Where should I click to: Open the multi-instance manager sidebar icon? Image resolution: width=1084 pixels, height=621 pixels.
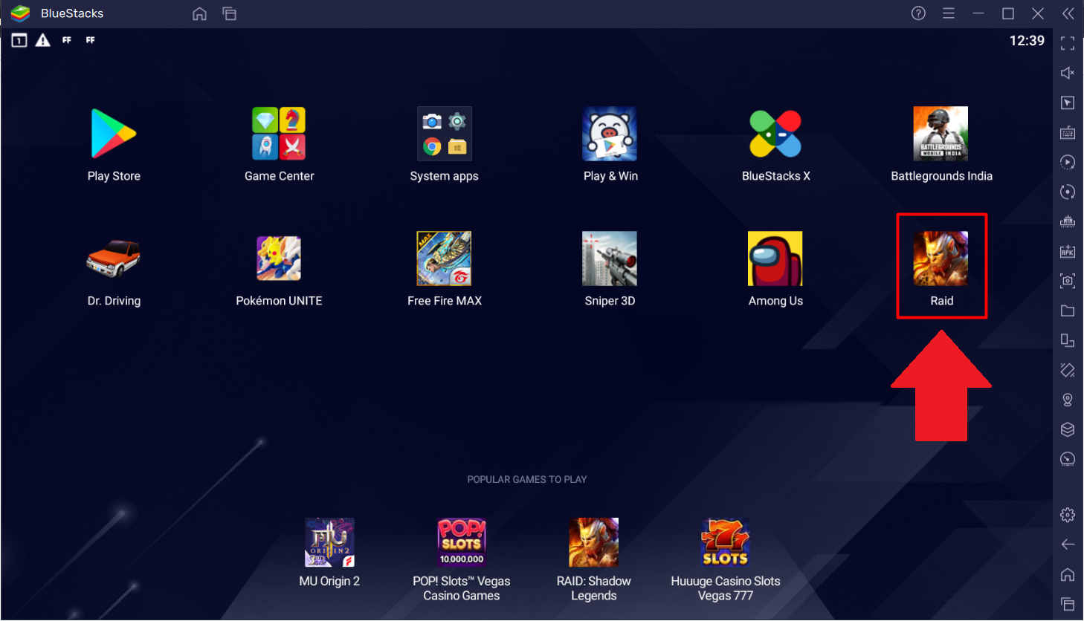pyautogui.click(x=1068, y=340)
